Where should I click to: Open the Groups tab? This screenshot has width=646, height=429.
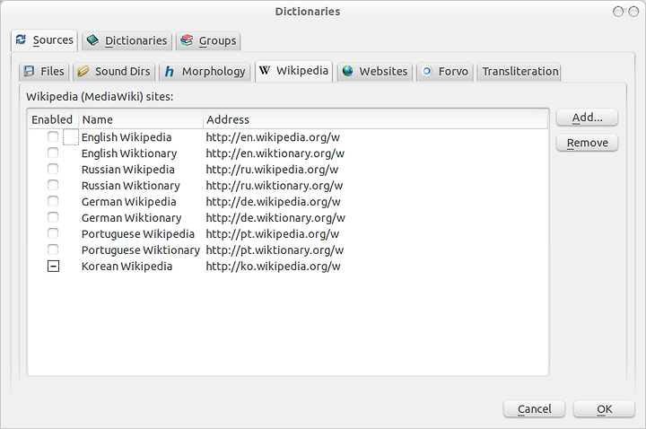coord(208,40)
